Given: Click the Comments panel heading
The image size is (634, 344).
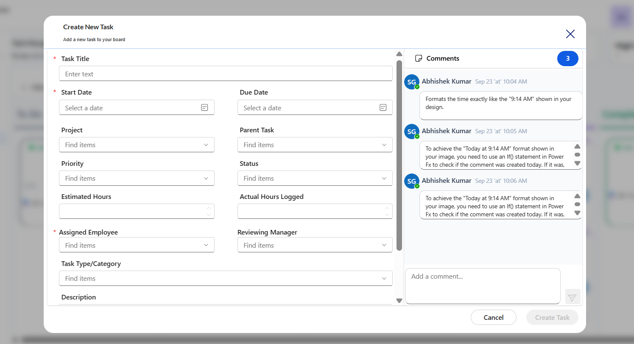Looking at the screenshot, I should pos(443,59).
